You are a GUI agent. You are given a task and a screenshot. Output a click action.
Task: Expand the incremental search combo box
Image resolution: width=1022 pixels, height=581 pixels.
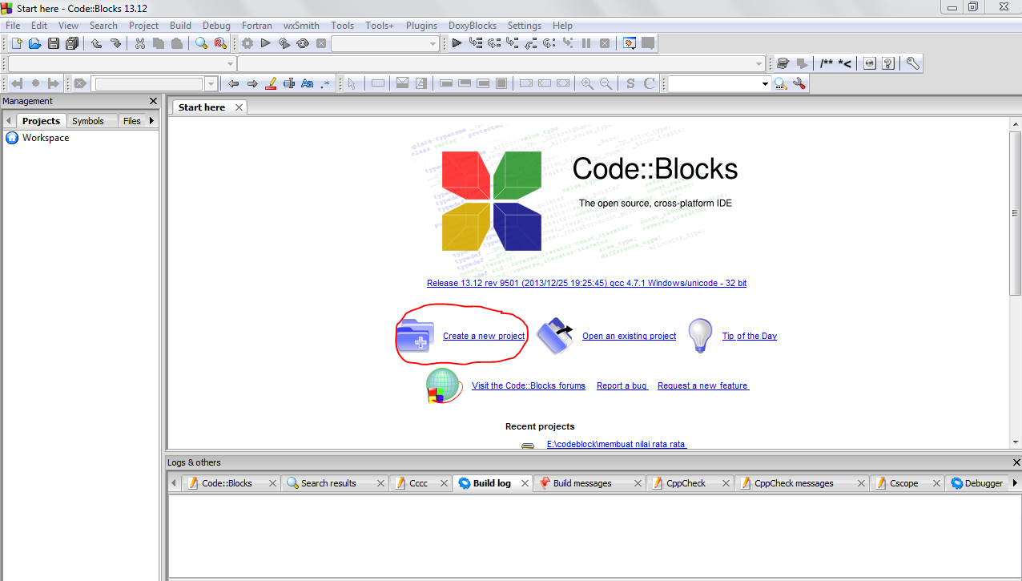(x=211, y=83)
